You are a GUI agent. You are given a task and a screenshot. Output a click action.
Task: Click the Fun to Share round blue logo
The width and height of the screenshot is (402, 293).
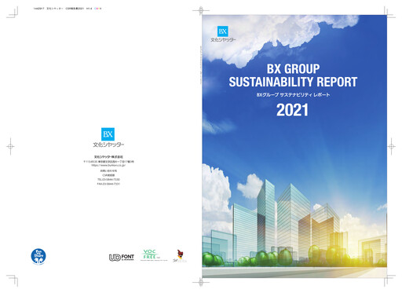[38, 256]
